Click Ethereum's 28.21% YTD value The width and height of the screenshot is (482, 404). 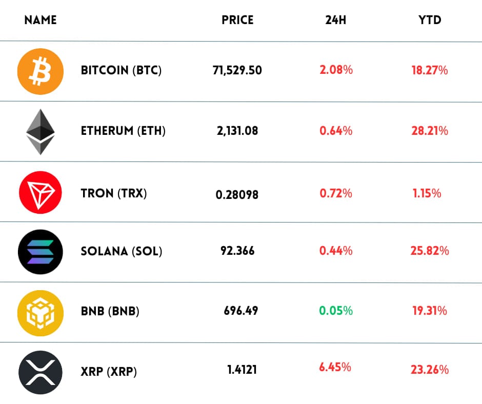(x=430, y=131)
